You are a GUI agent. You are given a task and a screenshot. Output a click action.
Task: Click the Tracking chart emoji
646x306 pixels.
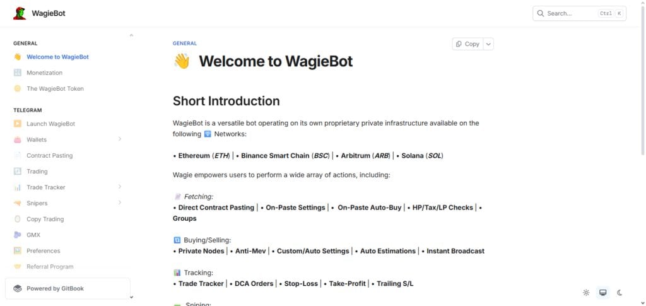coord(177,273)
